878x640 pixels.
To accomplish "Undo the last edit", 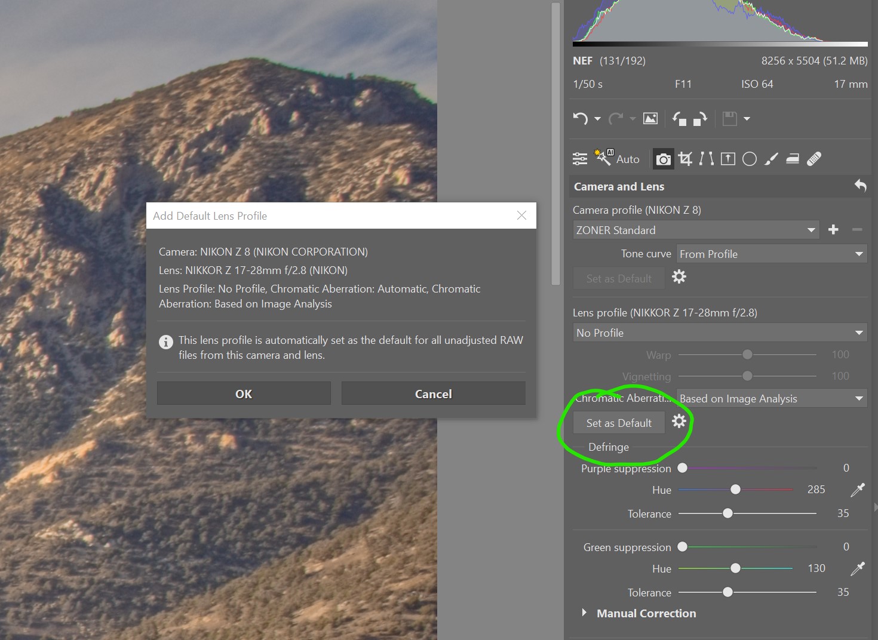I will (581, 119).
